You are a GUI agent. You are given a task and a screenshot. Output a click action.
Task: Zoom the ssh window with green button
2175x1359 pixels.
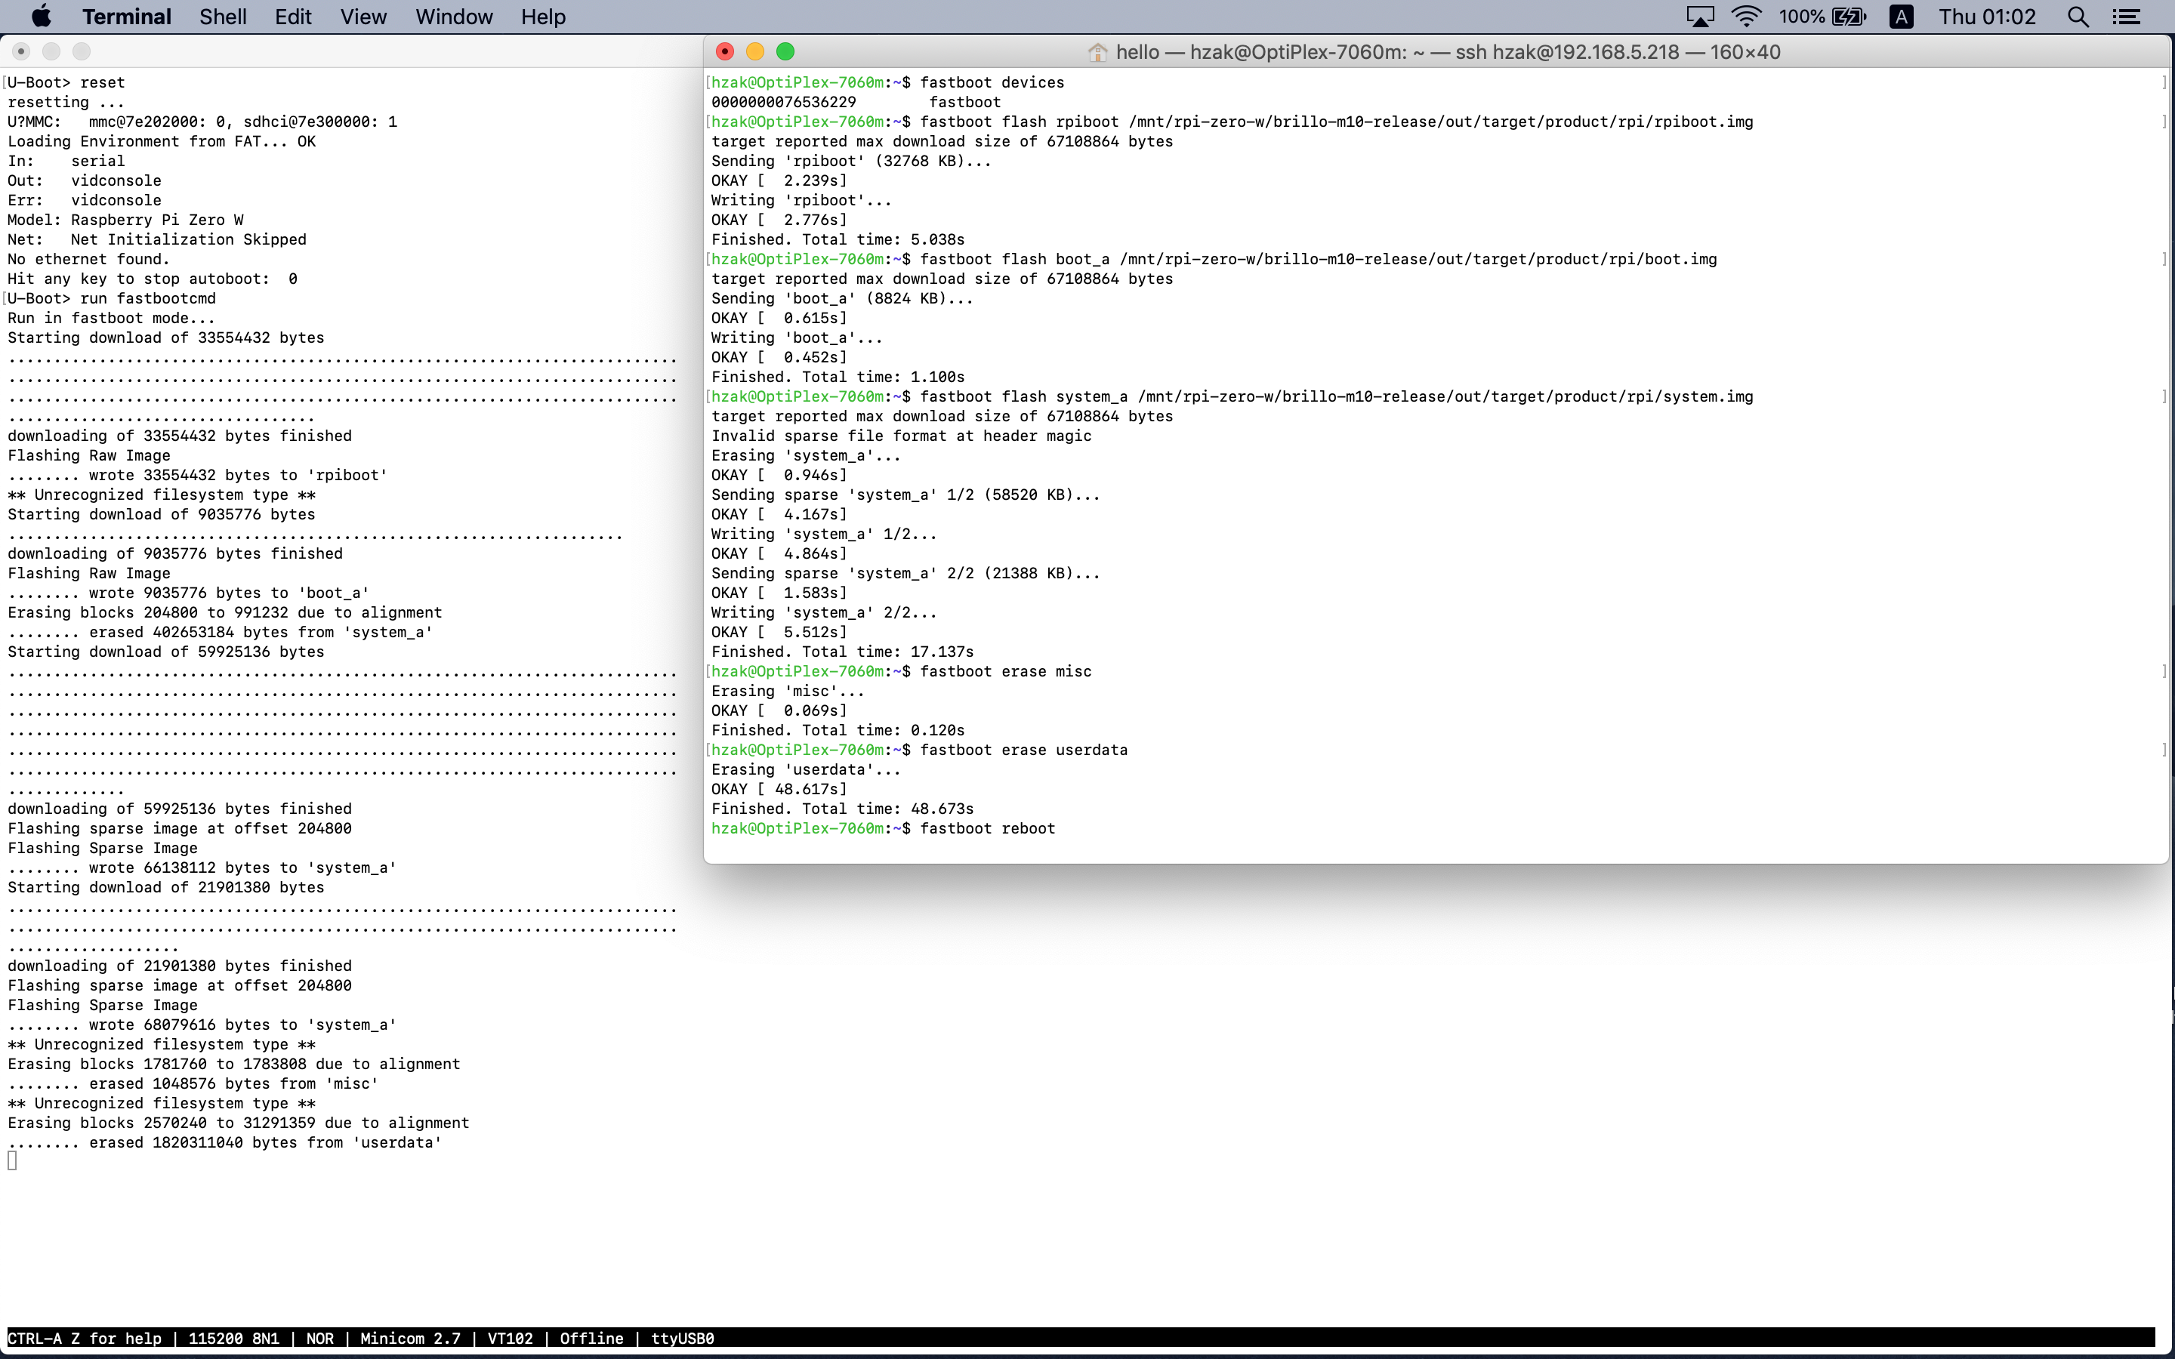click(x=785, y=51)
